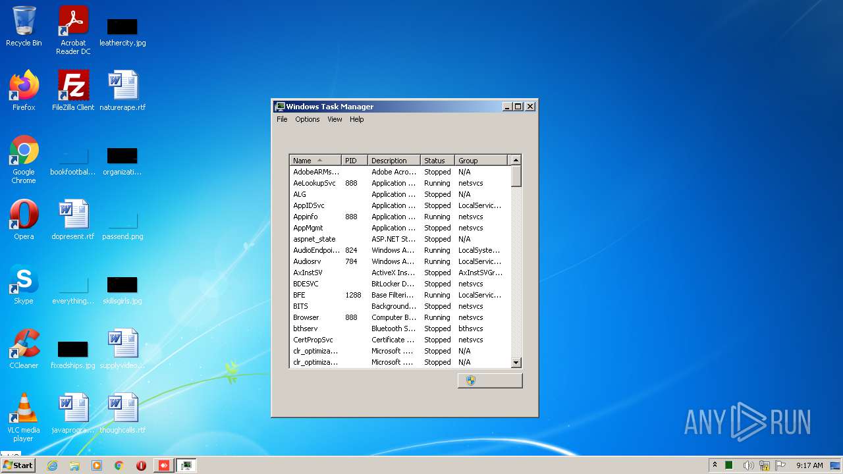Image resolution: width=843 pixels, height=474 pixels.
Task: Select the AudioEndpoi service row
Action: (x=400, y=250)
